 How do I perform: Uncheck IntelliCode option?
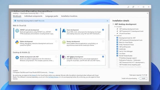117,49
